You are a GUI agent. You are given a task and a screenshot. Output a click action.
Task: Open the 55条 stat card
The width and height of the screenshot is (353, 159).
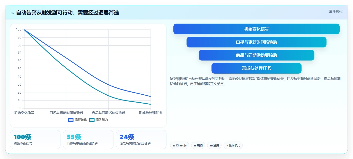(88, 140)
